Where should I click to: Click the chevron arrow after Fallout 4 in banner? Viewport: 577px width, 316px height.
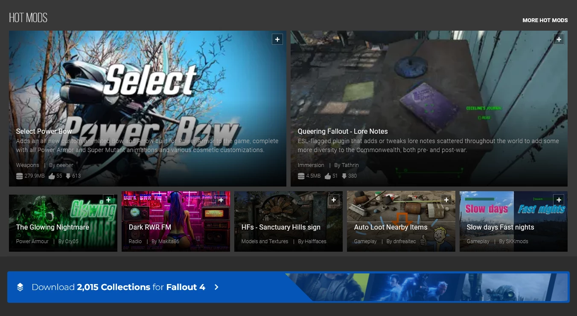[216, 287]
